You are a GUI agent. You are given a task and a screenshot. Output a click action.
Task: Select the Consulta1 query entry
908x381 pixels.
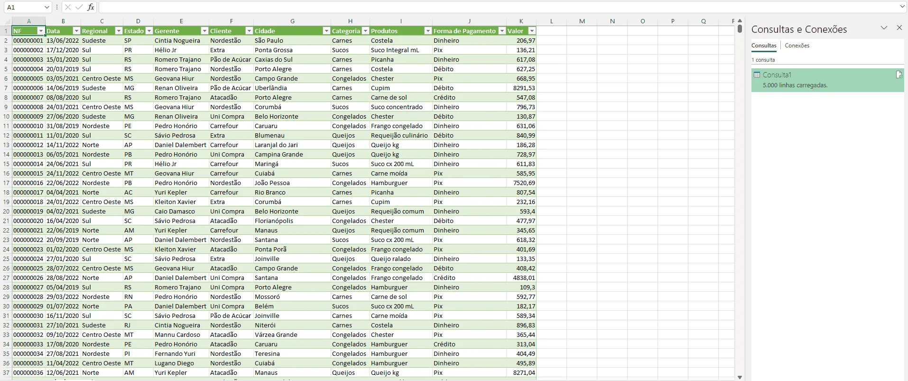(x=827, y=80)
